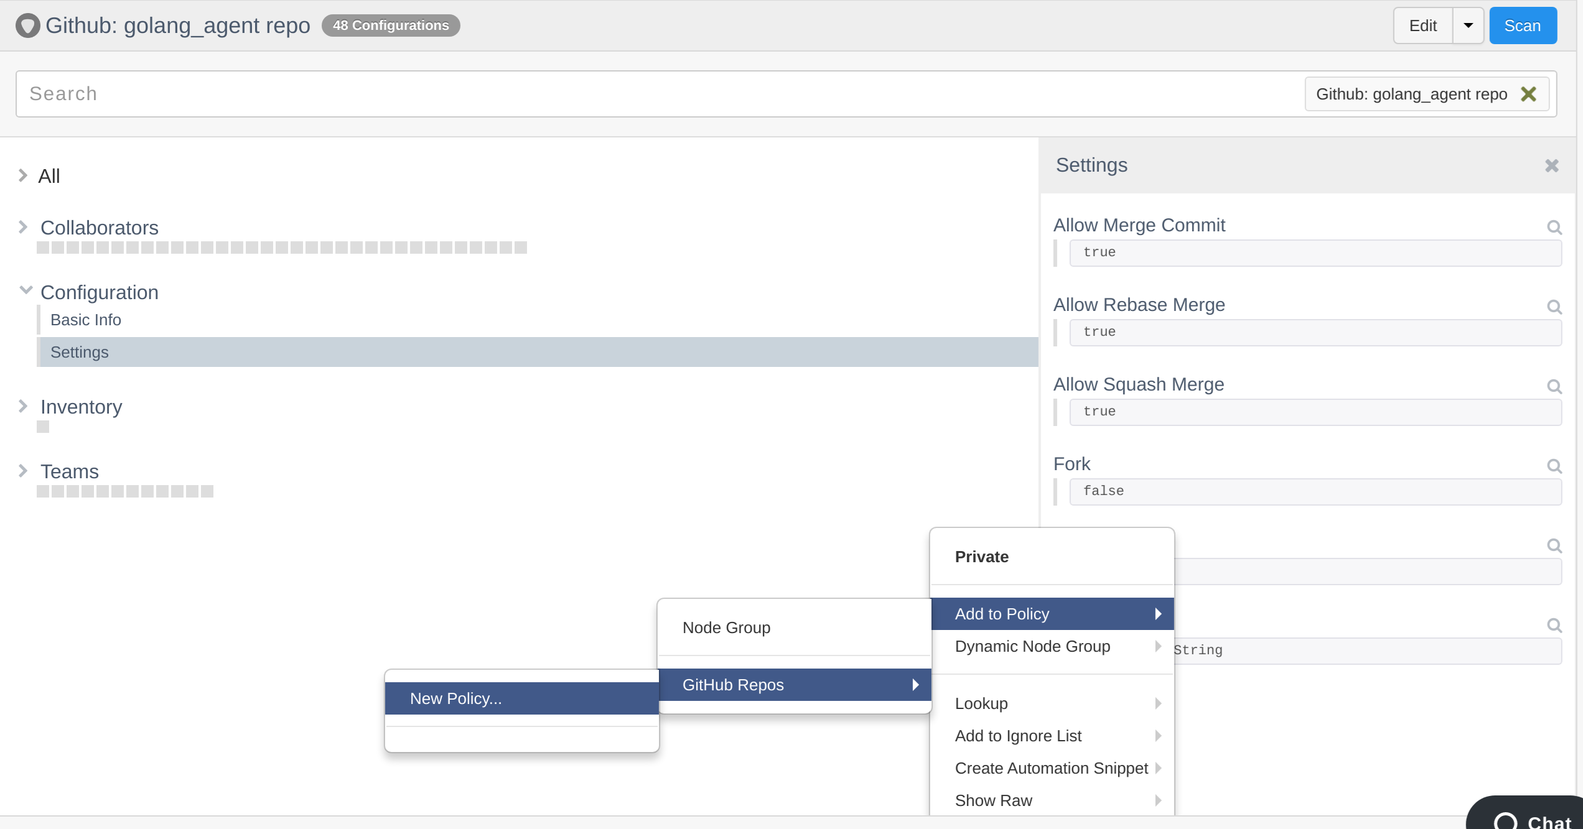Click the Allow Merge Commit label
Viewport: 1583px width, 829px height.
pyautogui.click(x=1139, y=225)
